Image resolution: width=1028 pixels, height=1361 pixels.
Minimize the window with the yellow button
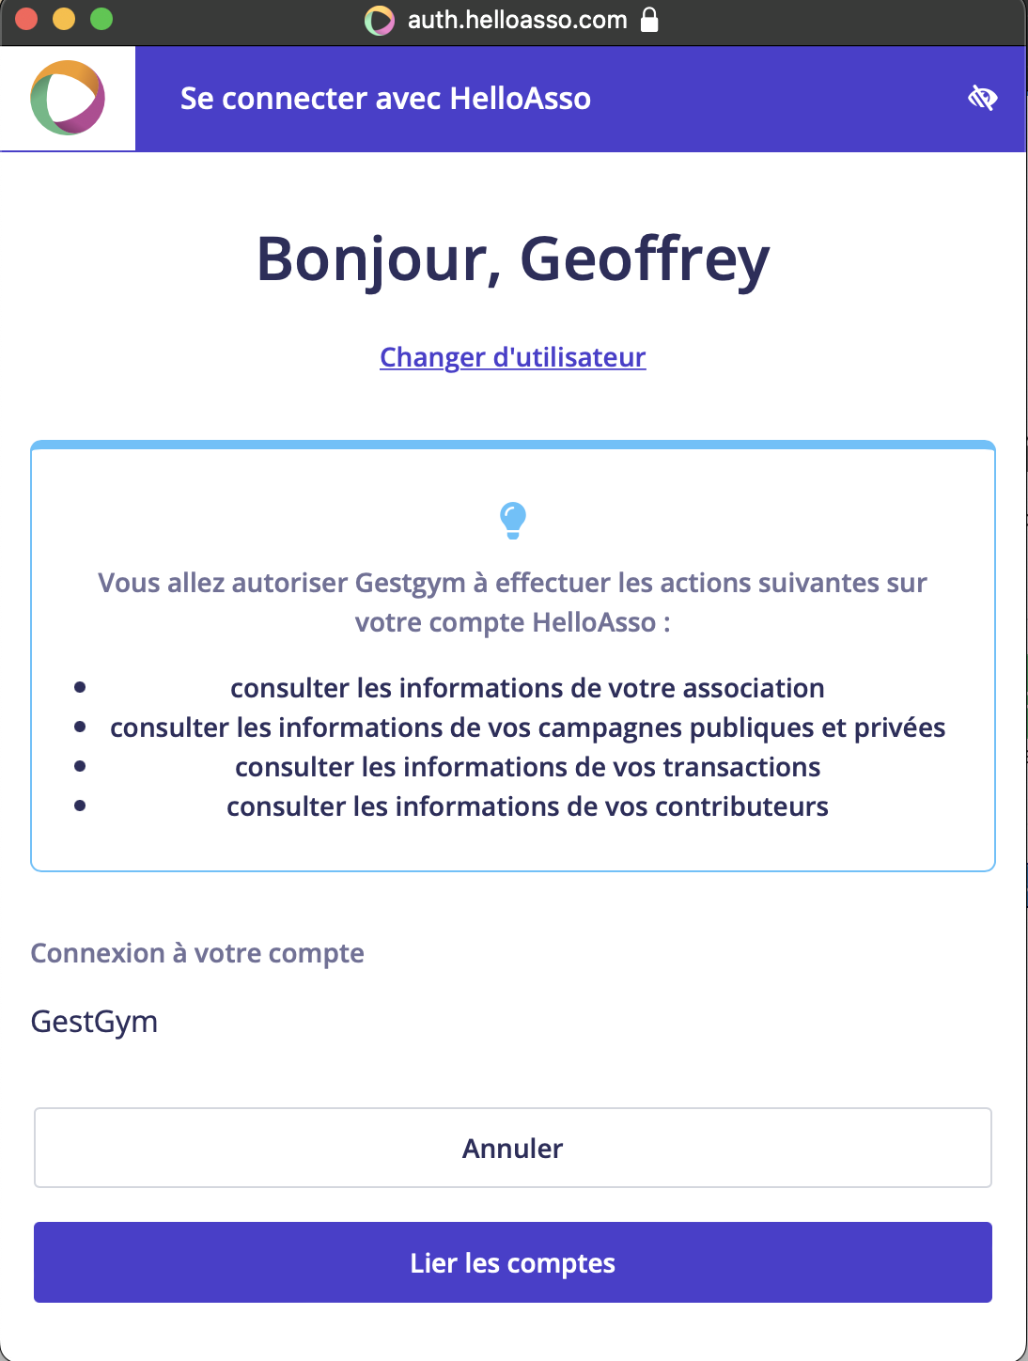(64, 19)
